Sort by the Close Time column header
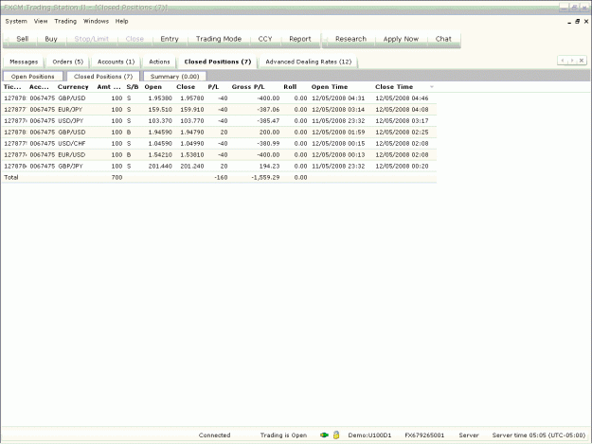The height and width of the screenshot is (444, 592). click(x=394, y=87)
